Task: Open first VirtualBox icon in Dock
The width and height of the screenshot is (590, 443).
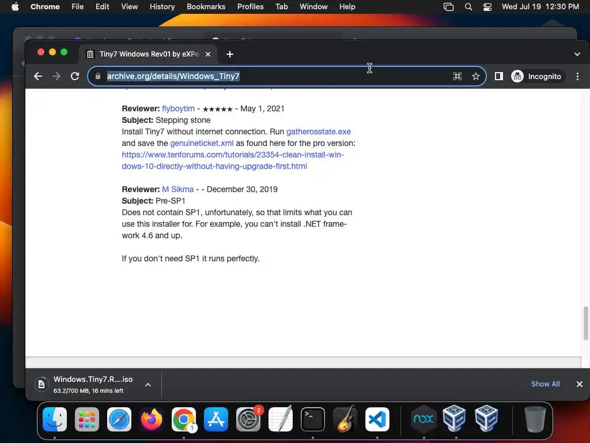Action: point(454,419)
